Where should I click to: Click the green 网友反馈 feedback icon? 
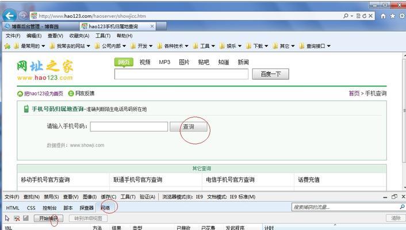click(x=71, y=94)
